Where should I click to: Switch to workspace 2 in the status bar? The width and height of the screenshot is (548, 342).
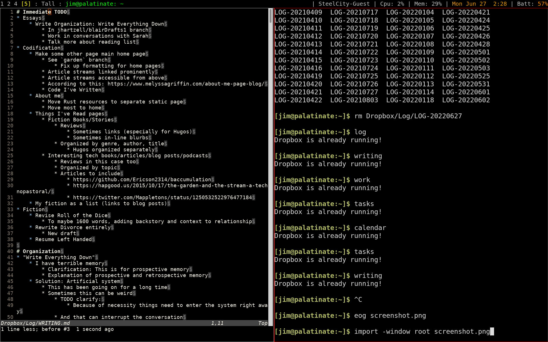pyautogui.click(x=9, y=4)
